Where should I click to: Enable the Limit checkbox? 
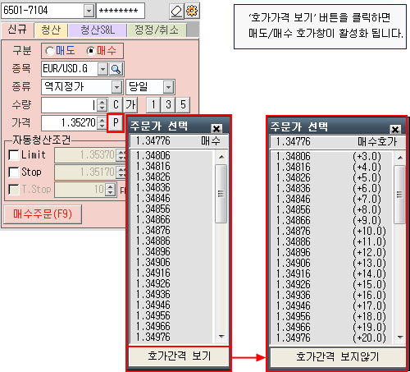click(x=14, y=155)
